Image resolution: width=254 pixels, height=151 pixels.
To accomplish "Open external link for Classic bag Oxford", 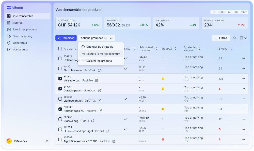I will 93,121.
